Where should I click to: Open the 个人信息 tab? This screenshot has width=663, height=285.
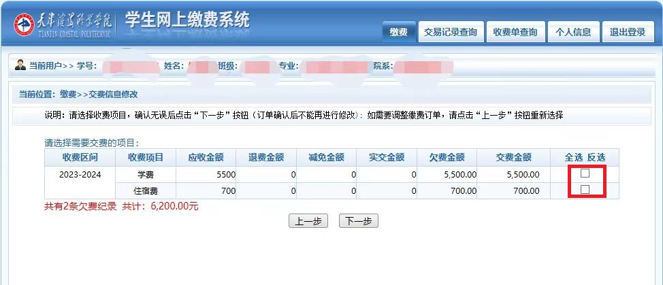(572, 32)
